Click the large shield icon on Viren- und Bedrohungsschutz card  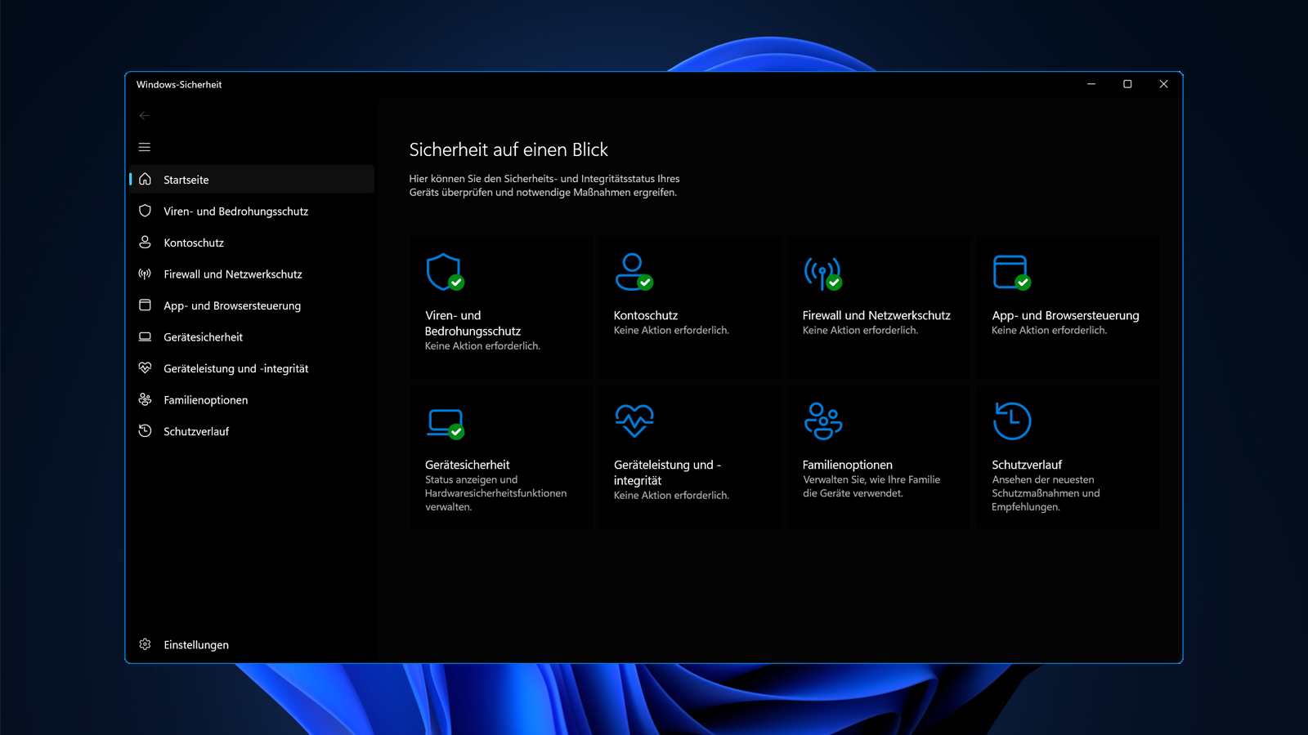(445, 272)
